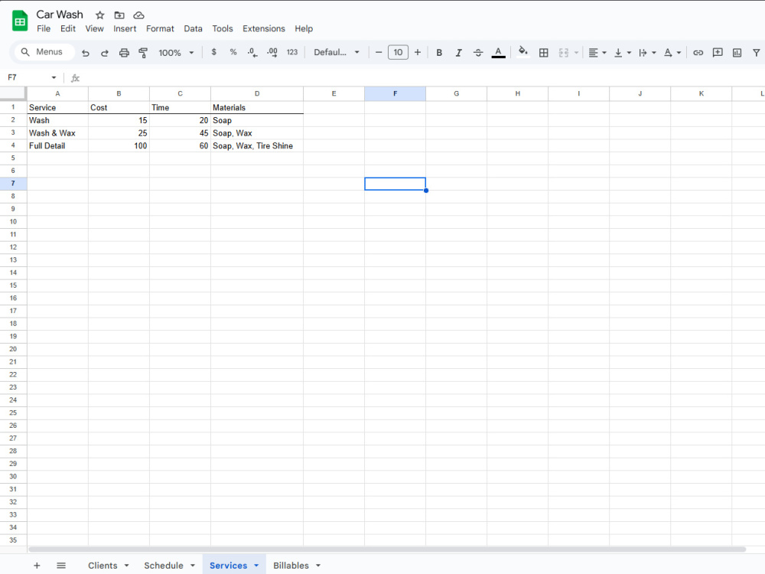Star the Car Wash document
This screenshot has height=574, width=765.
click(100, 15)
